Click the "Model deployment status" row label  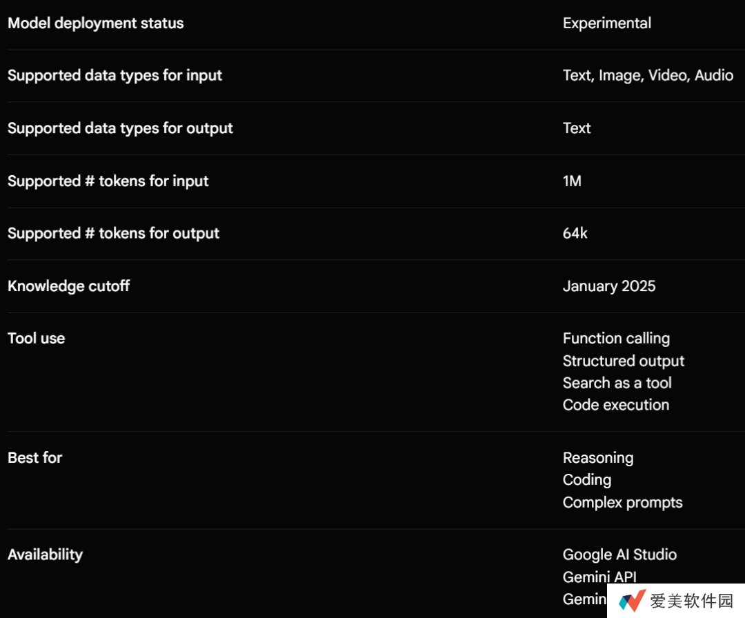click(x=95, y=23)
